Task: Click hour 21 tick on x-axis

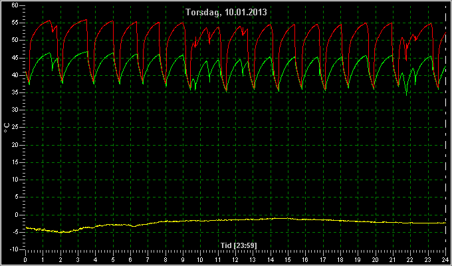Action: [x=393, y=259]
